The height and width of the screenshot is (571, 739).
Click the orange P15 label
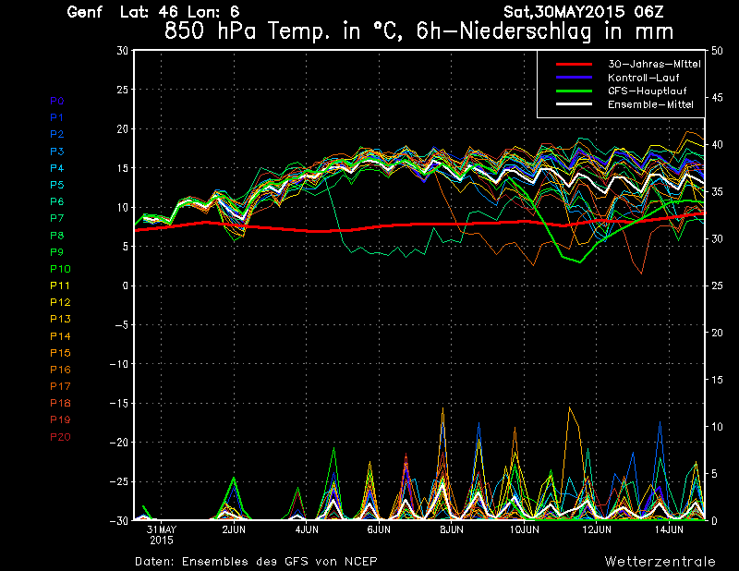point(60,353)
